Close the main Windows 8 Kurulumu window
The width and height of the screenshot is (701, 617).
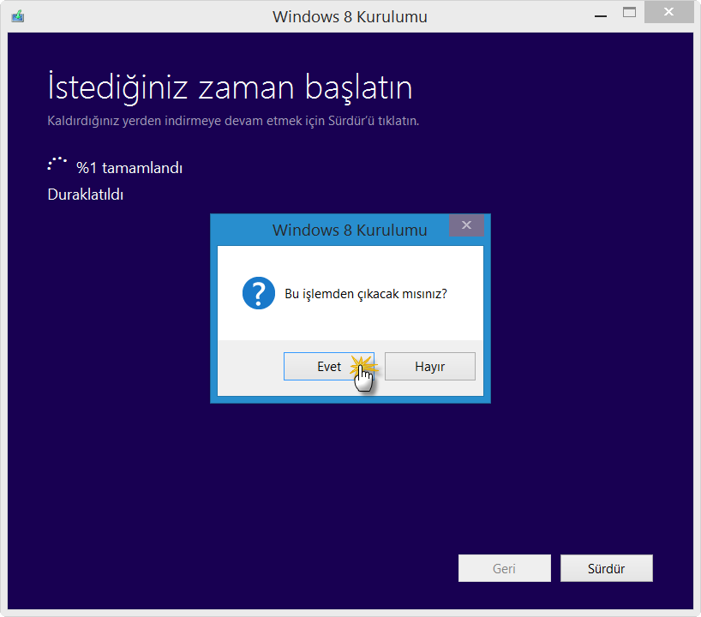coord(668,12)
